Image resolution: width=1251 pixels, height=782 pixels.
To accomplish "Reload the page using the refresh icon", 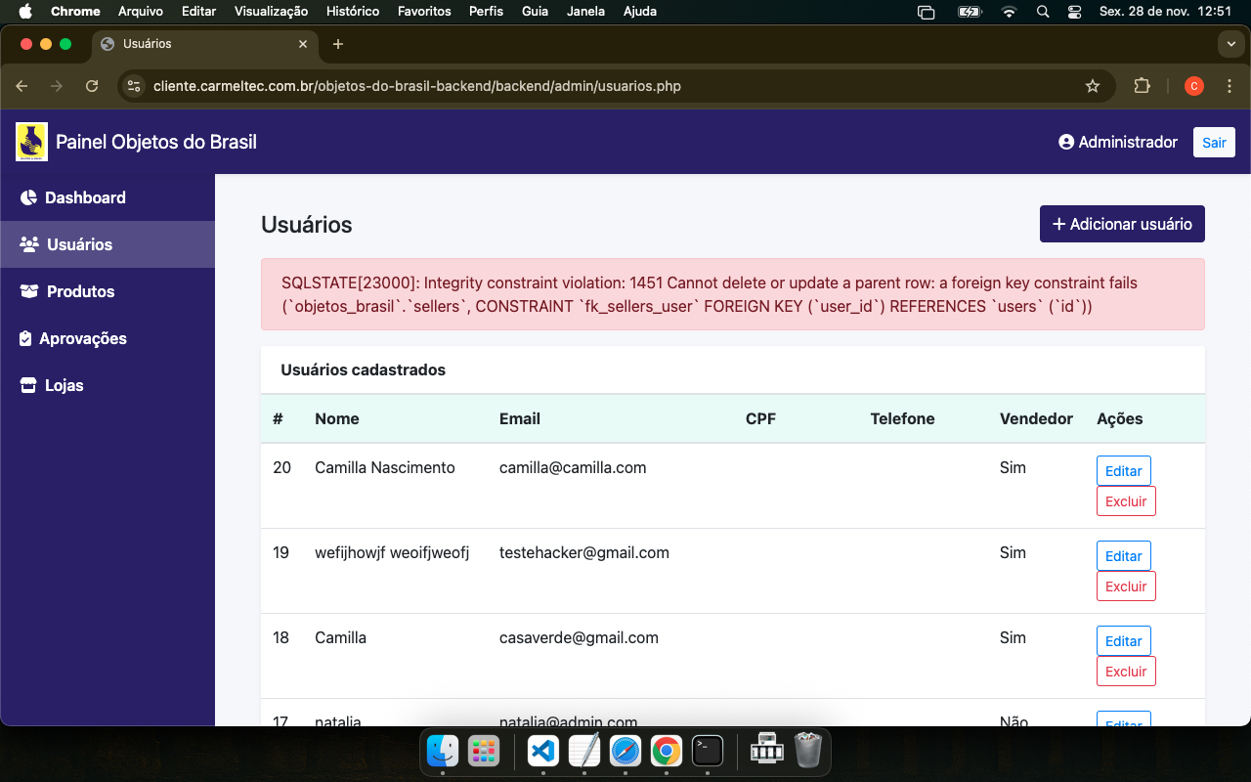I will pos(92,86).
